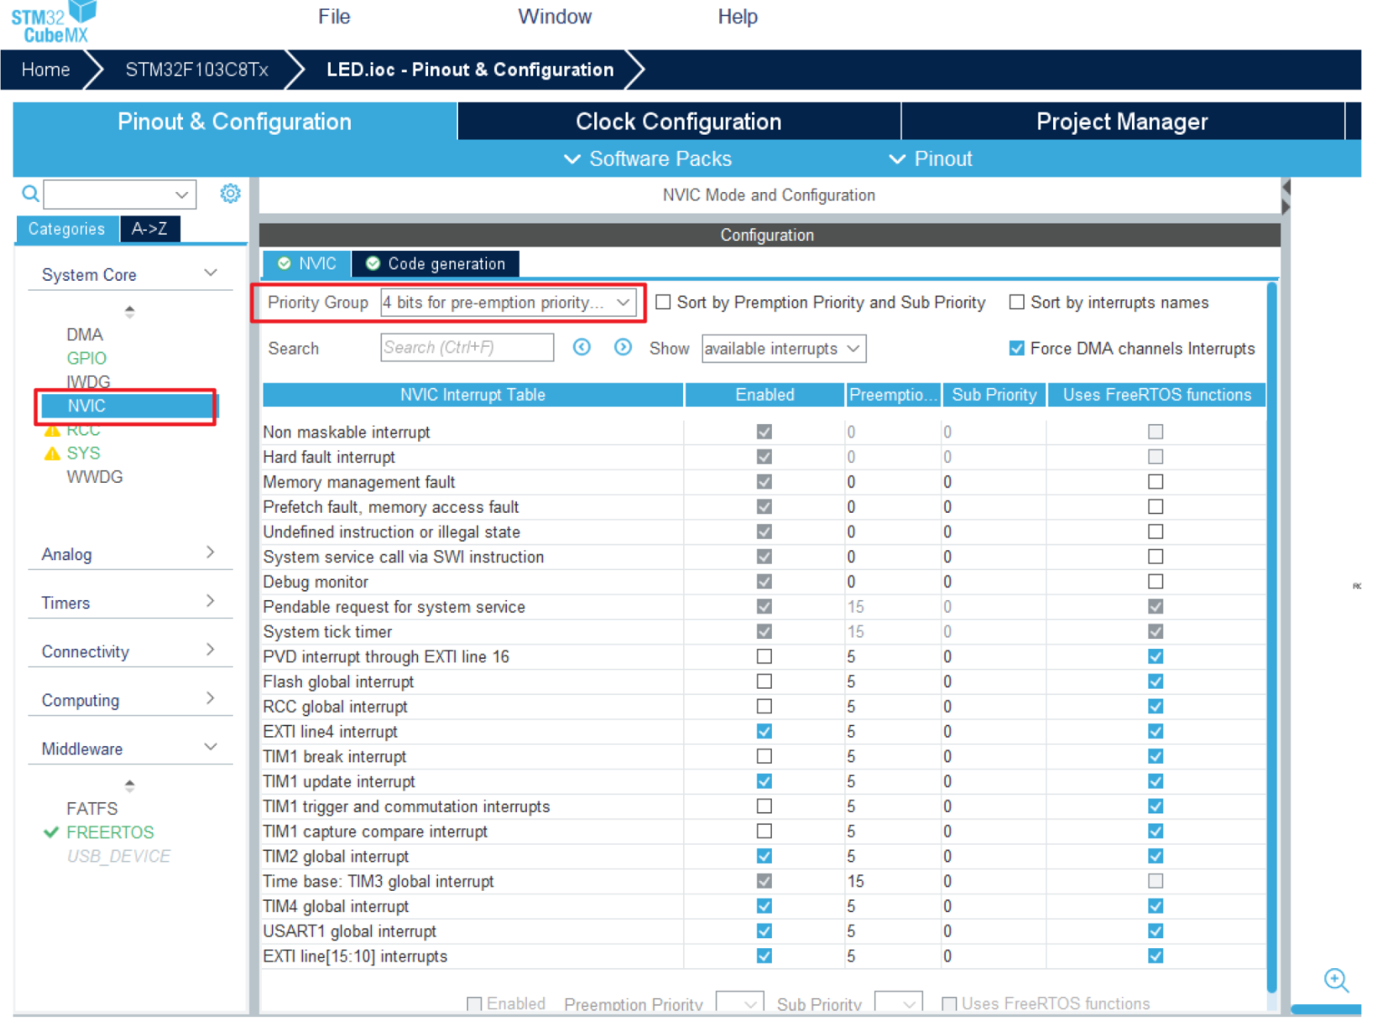Disable the EXTI line4 interrupt checkbox
The height and width of the screenshot is (1027, 1377).
(764, 732)
